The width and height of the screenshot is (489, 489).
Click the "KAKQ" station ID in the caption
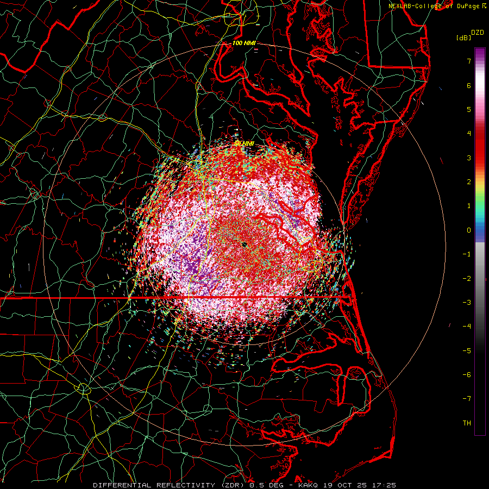(308, 485)
